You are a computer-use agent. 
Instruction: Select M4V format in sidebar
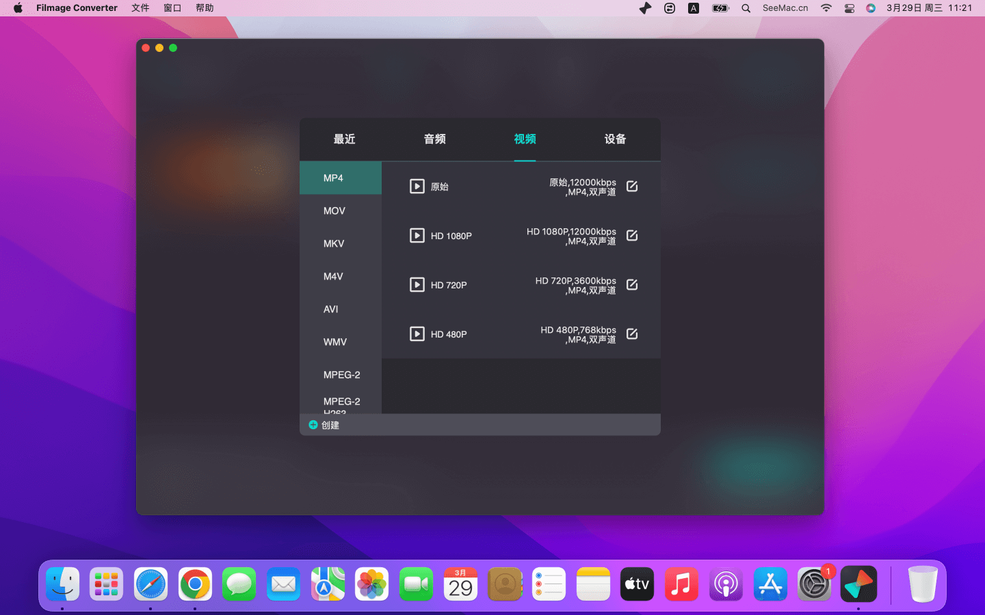click(333, 277)
